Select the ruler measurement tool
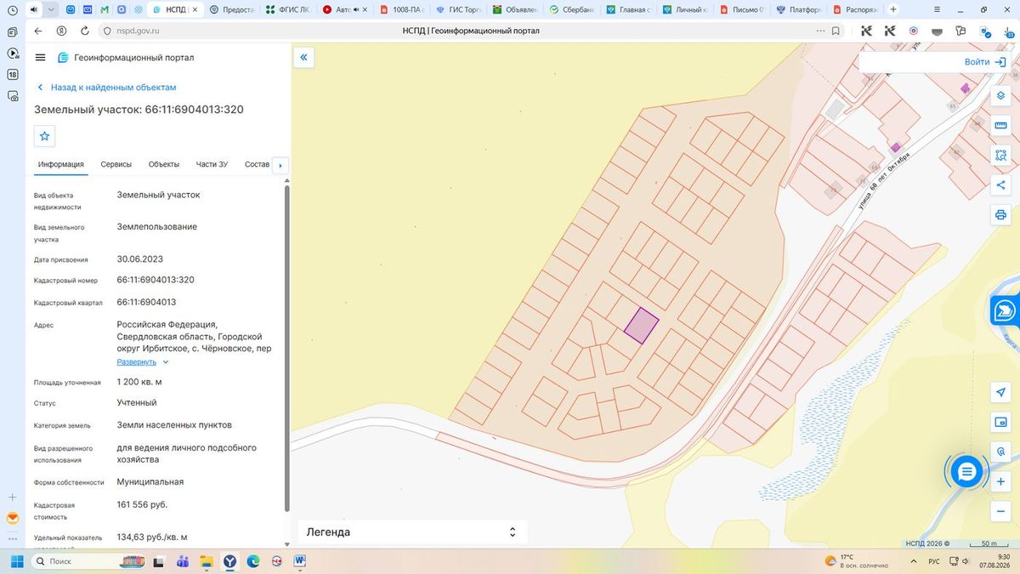The width and height of the screenshot is (1020, 574). tap(1000, 125)
